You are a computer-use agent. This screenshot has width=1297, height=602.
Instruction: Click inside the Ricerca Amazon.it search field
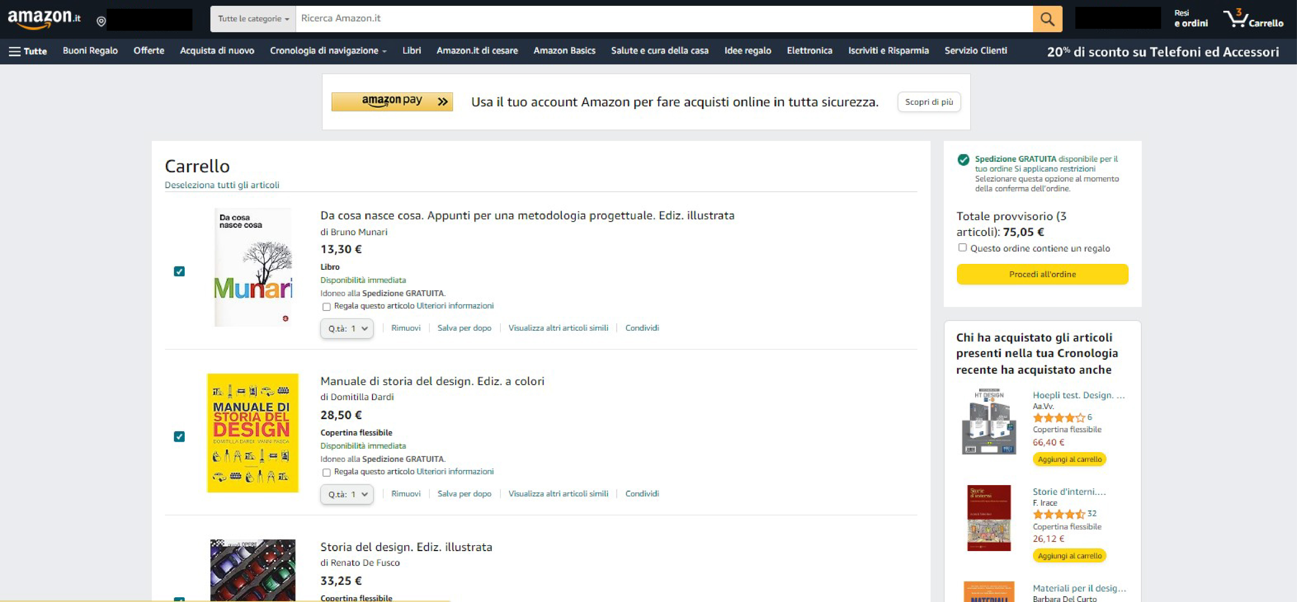[654, 19]
